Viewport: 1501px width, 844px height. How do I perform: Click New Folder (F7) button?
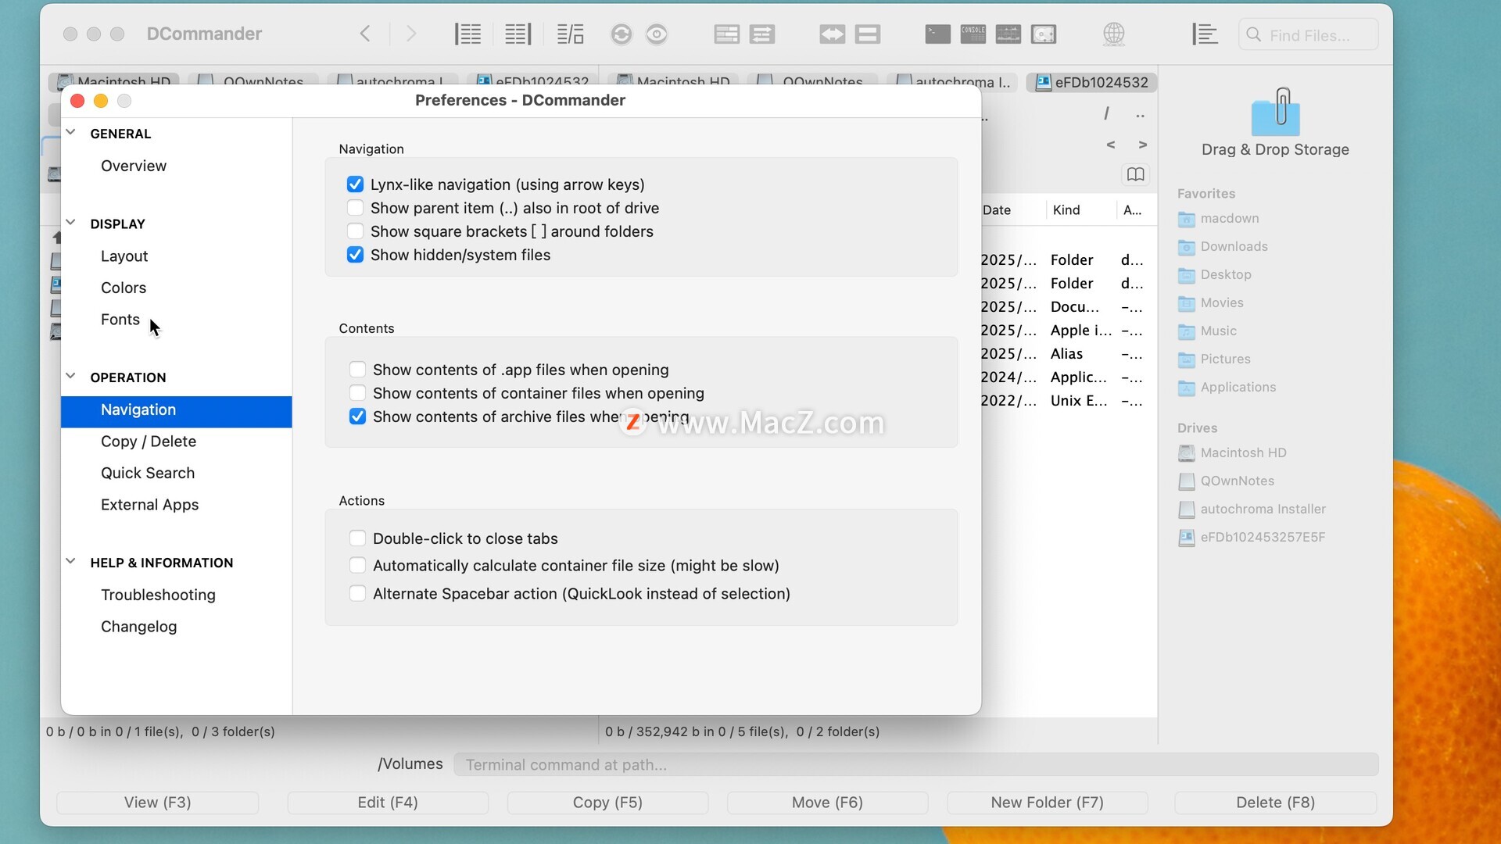(x=1047, y=803)
